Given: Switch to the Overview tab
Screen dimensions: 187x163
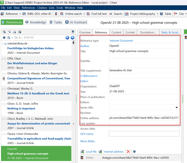Looking at the screenshot, I should coord(85,32).
